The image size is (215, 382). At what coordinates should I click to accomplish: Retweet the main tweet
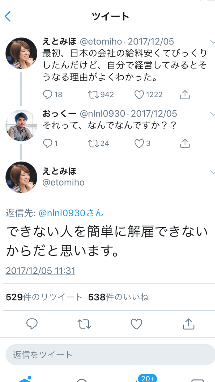pyautogui.click(x=84, y=324)
